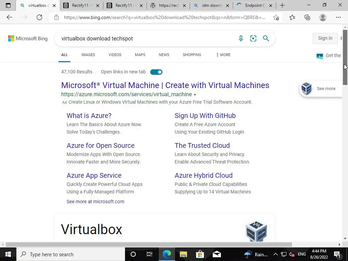This screenshot has width=348, height=261.
Task: Switch to IMAGES results
Action: (x=88, y=55)
